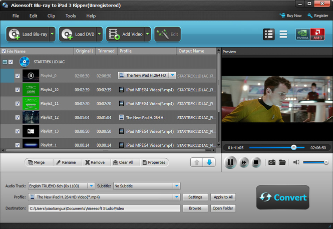
Task: Open the snapshot folder icon
Action: click(x=282, y=162)
